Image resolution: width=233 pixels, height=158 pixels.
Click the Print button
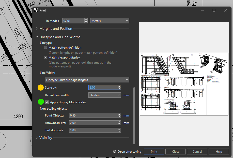pyautogui.click(x=154, y=152)
